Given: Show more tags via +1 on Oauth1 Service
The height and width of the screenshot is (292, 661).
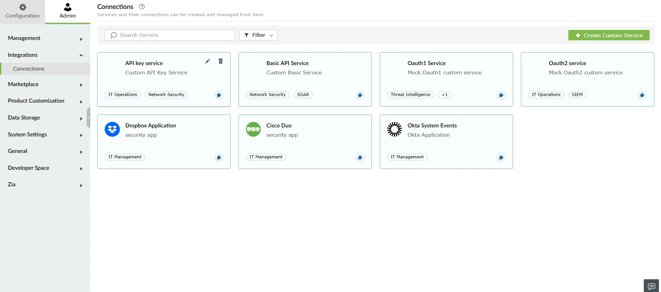Looking at the screenshot, I should pyautogui.click(x=445, y=95).
